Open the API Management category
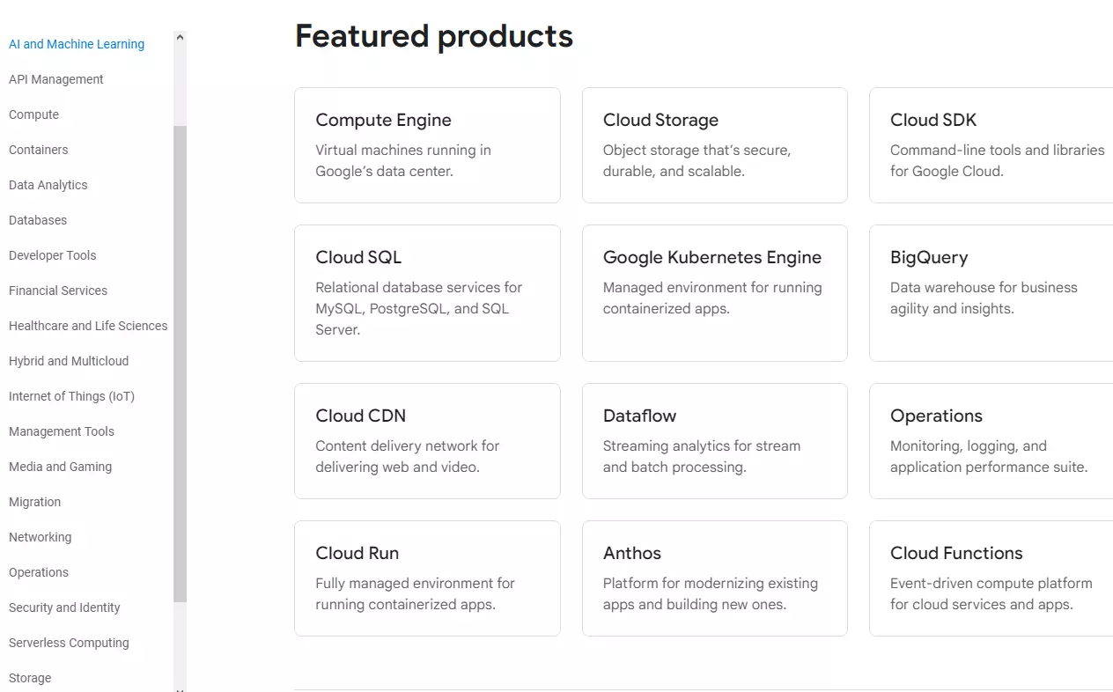Screen dimensions: 1113x692 pos(55,79)
